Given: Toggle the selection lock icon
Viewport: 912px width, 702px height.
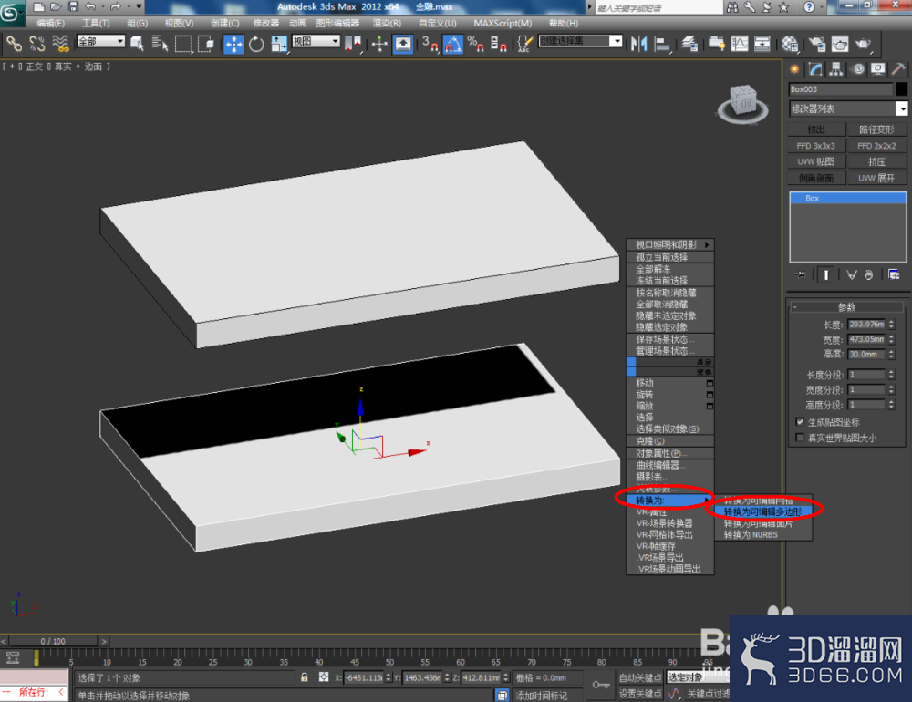Looking at the screenshot, I should (x=305, y=677).
